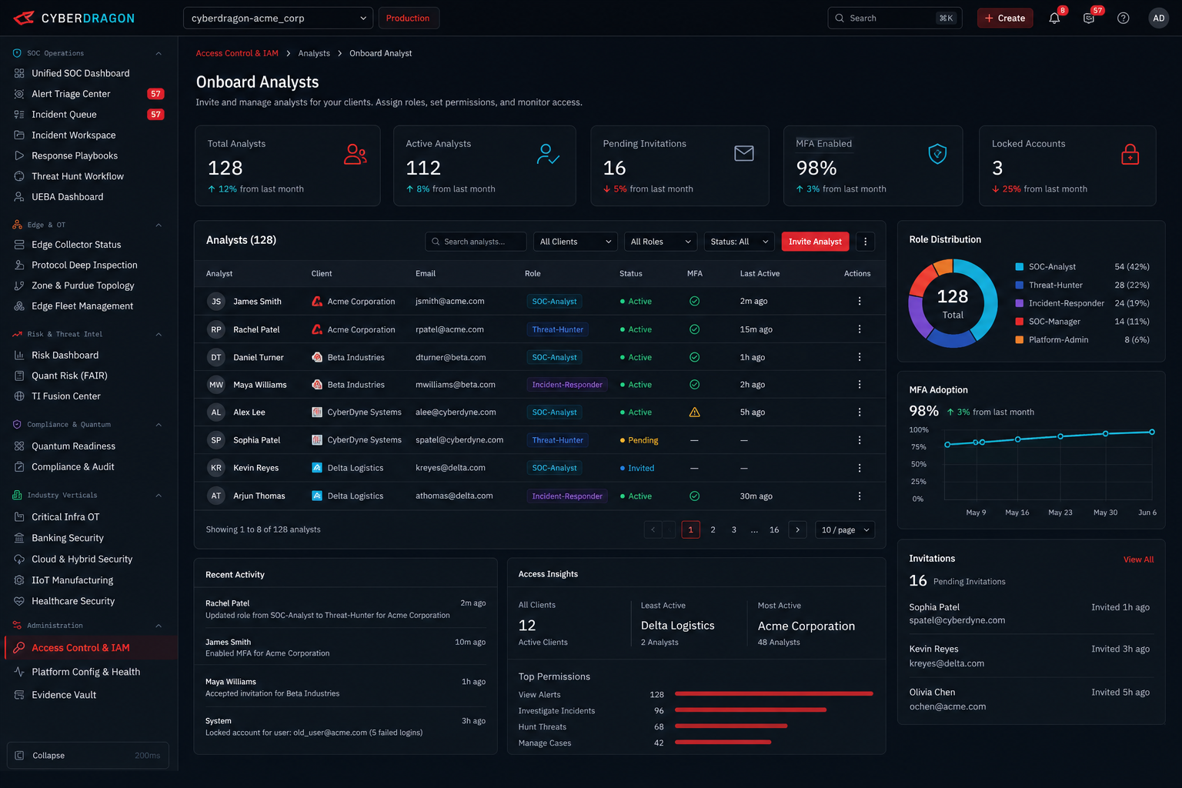Viewport: 1182px width, 788px height.
Task: Click the CyberDragon logo
Action: click(x=74, y=18)
